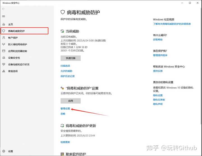Click the 快速扫描 button

pyautogui.click(x=71, y=58)
